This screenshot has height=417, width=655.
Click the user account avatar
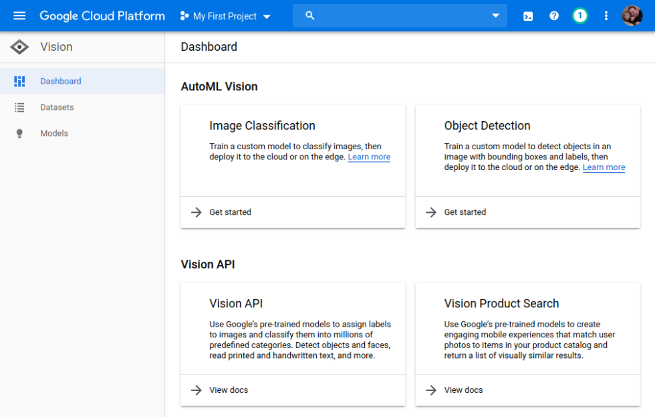(x=632, y=16)
